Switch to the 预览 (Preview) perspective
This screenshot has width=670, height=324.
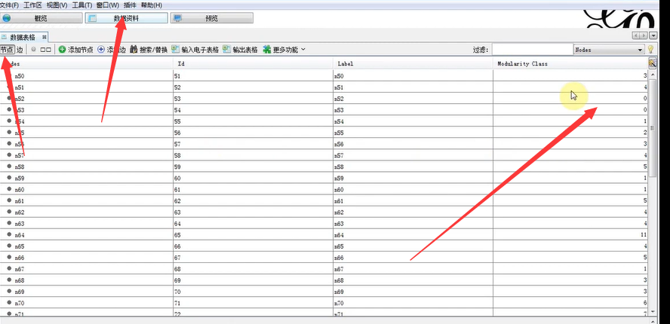(211, 18)
